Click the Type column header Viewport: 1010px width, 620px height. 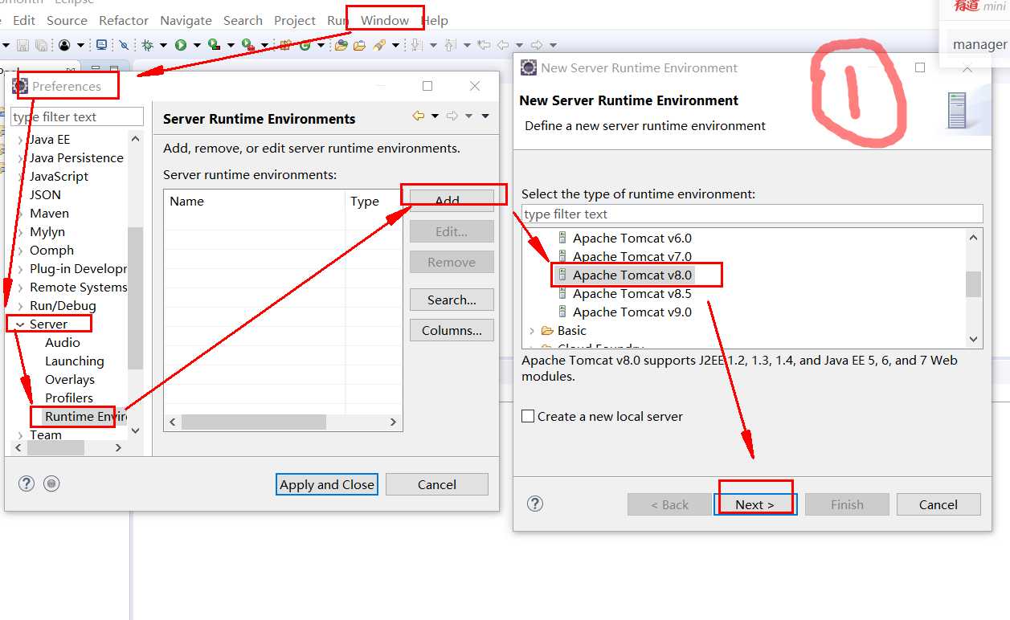click(x=374, y=202)
